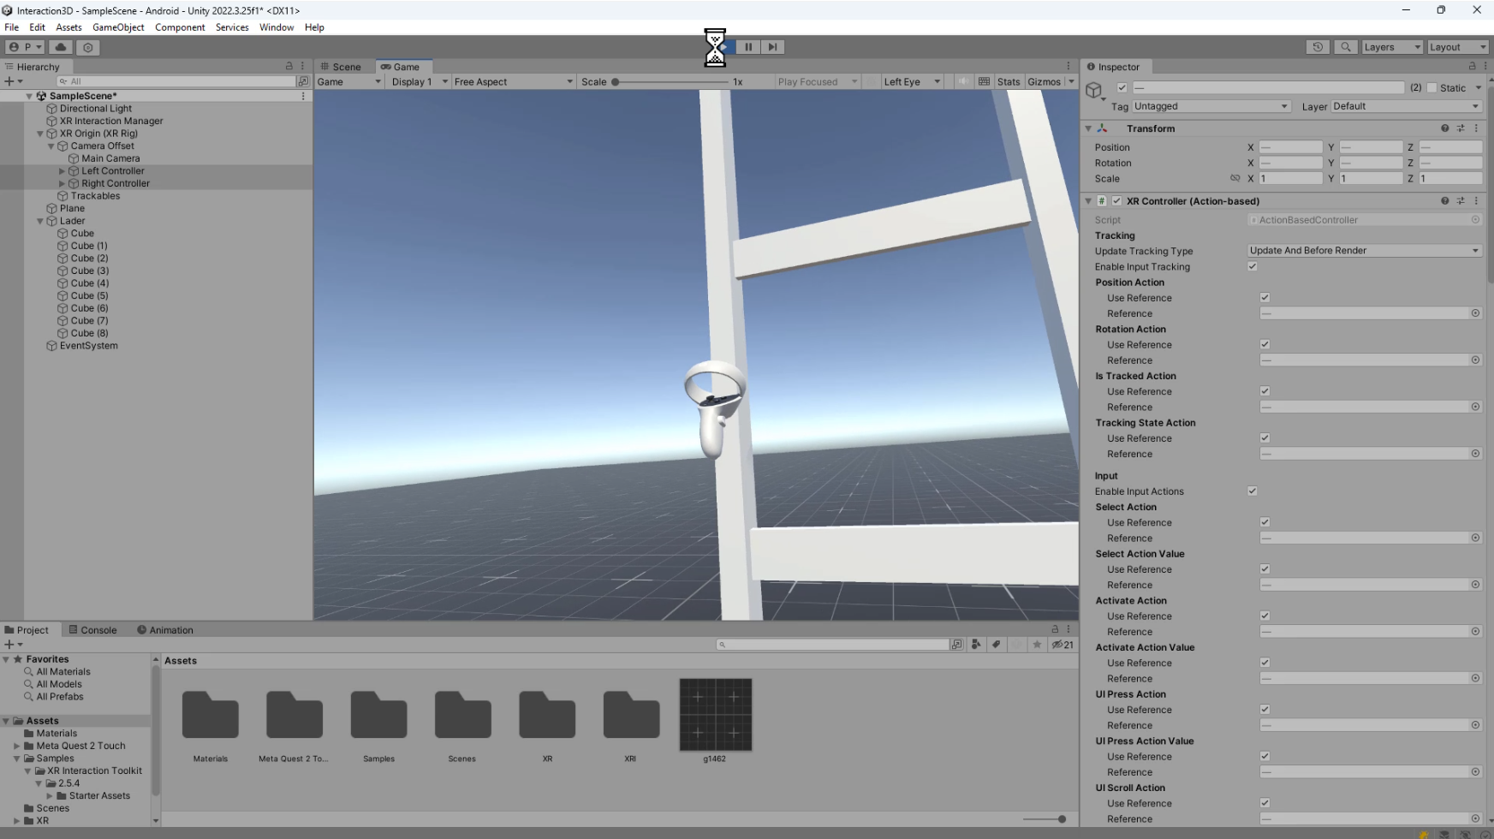Open the cloud services icon
This screenshot has width=1494, height=839.
pyautogui.click(x=61, y=47)
